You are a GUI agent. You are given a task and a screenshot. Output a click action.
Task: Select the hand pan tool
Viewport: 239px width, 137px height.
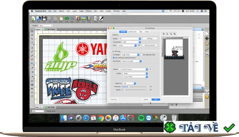click(x=32, y=96)
